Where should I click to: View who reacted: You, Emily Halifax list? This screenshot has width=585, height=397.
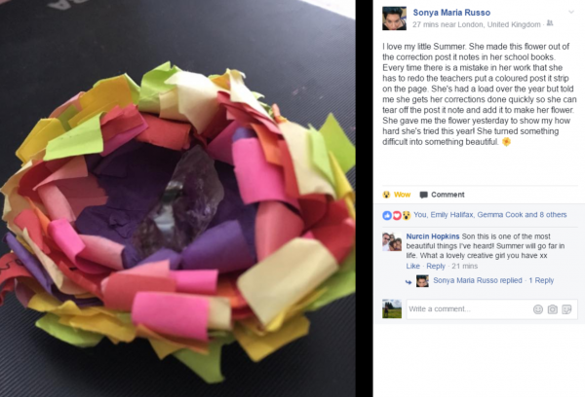point(489,214)
